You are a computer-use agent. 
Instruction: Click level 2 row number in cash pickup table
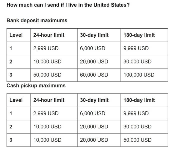11,127
